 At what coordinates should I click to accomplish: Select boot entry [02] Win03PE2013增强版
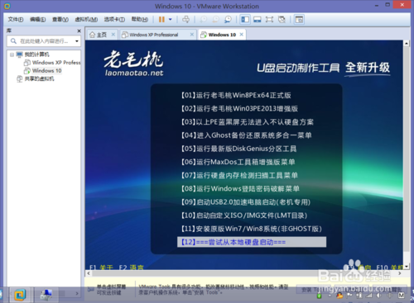(239, 108)
